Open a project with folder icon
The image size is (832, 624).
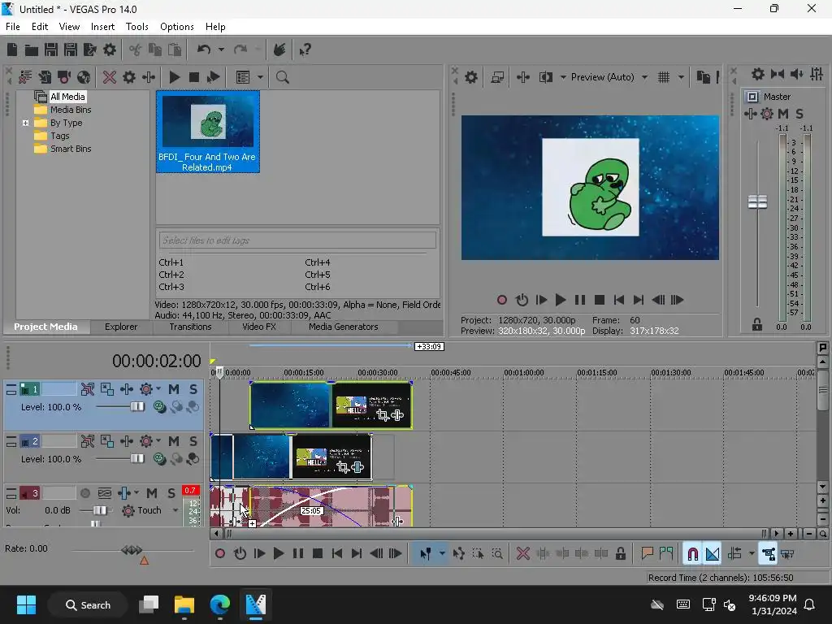tap(32, 50)
